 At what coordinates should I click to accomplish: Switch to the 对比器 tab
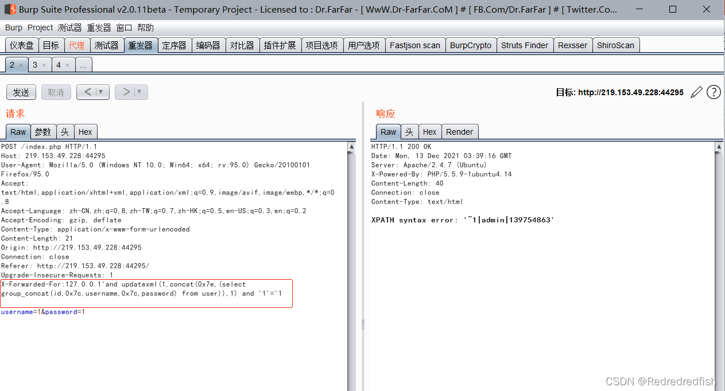pyautogui.click(x=242, y=45)
